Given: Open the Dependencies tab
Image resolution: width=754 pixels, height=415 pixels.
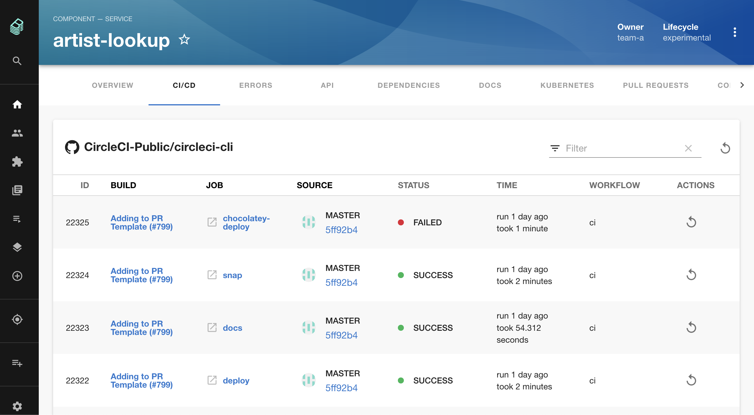Looking at the screenshot, I should pos(409,85).
